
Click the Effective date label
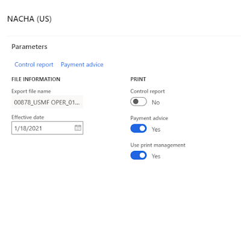coord(28,117)
